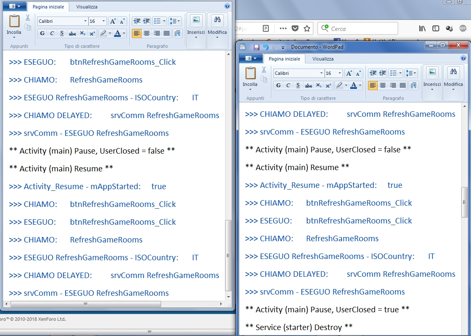Shrink font size in left WordPad
471x336 pixels.
coord(122,21)
